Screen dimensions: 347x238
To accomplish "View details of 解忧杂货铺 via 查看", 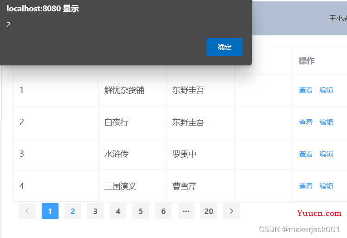I will 306,90.
